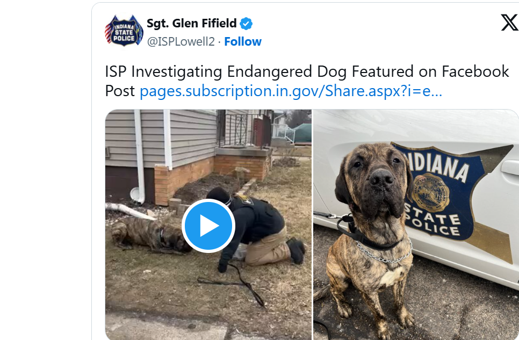Screen dimensions: 519x340
Task: Visit the @ISPLowell2 handle link
Action: 181,42
